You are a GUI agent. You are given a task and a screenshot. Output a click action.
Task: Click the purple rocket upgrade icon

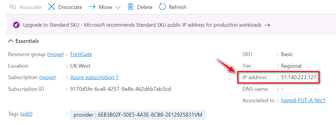pyautogui.click(x=16, y=25)
